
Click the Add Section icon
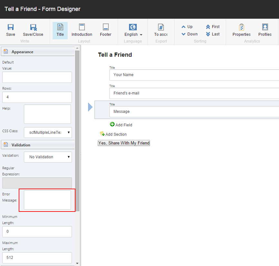[x=103, y=134]
